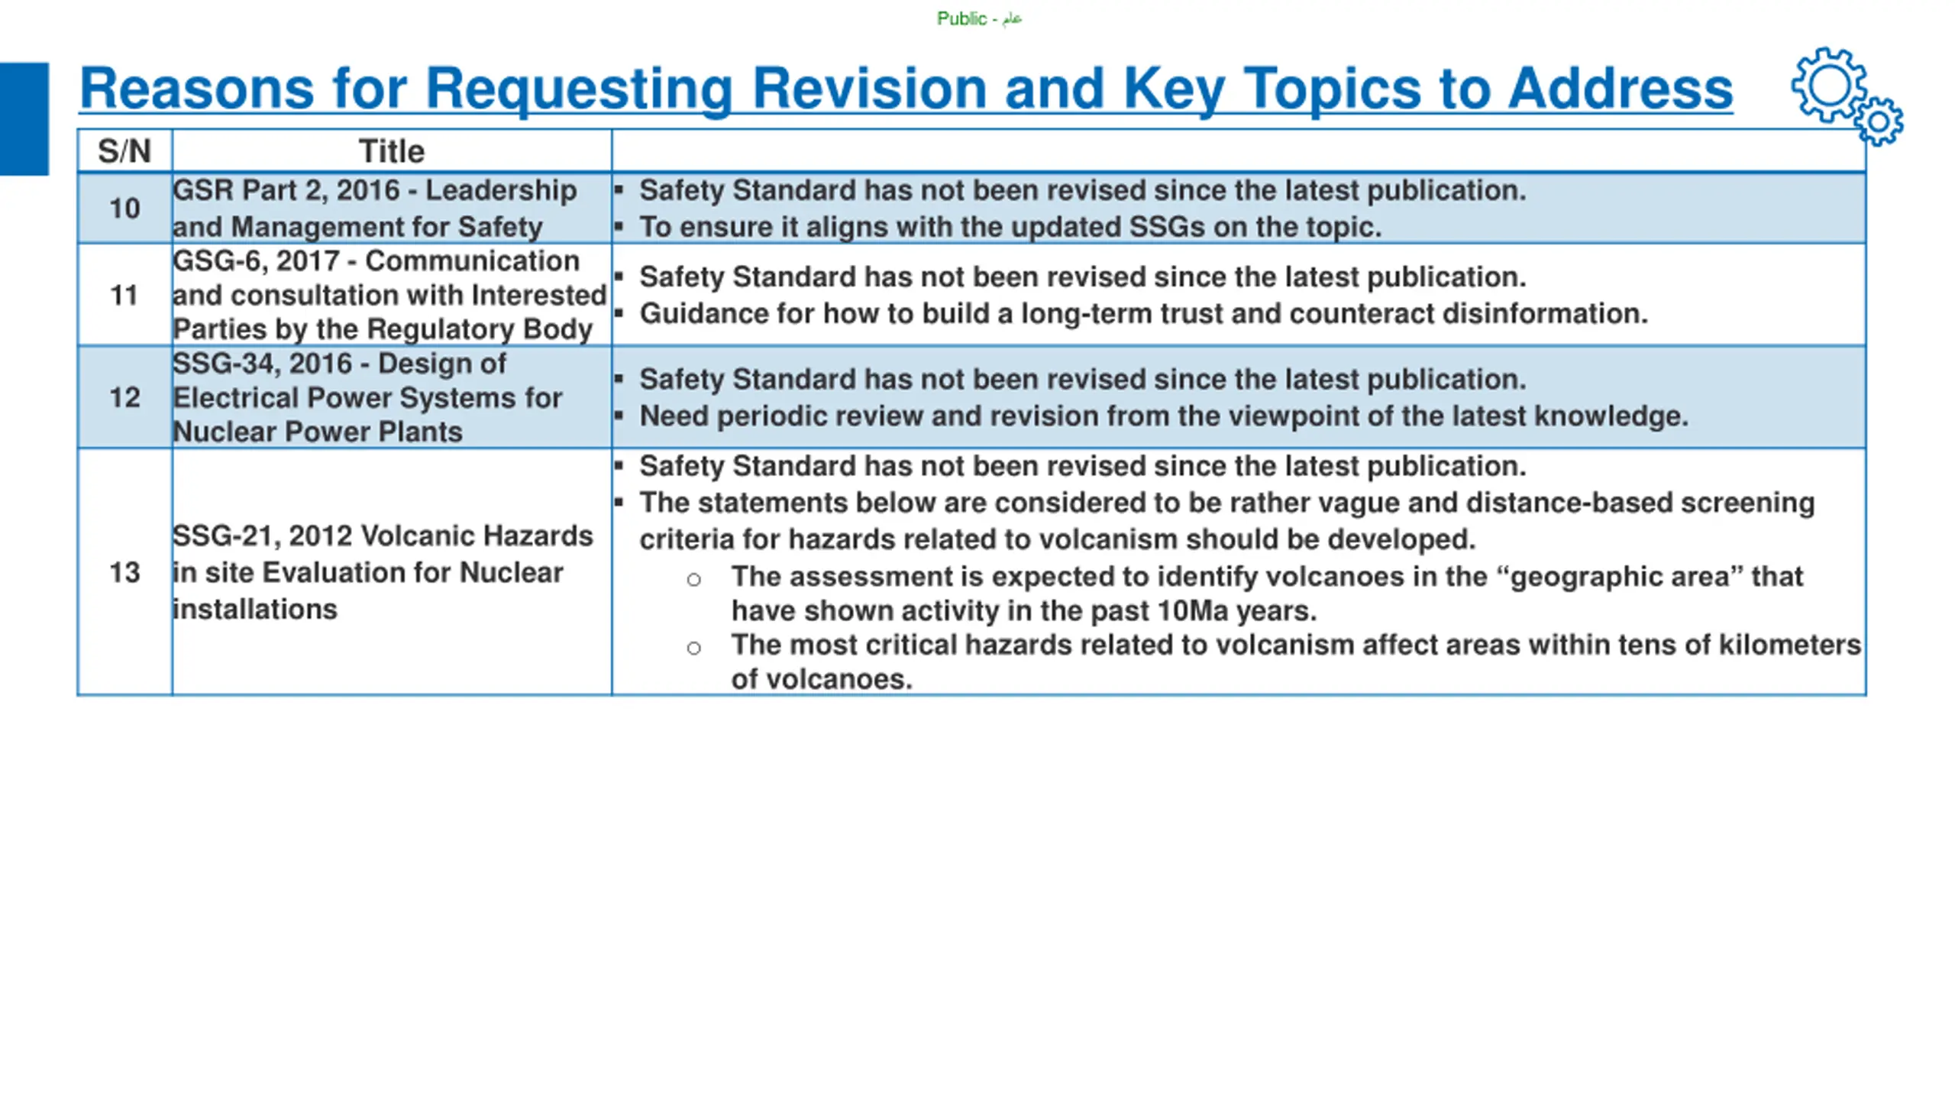
Task: Select the GSG-6 Communication title cell
Action: pos(392,295)
